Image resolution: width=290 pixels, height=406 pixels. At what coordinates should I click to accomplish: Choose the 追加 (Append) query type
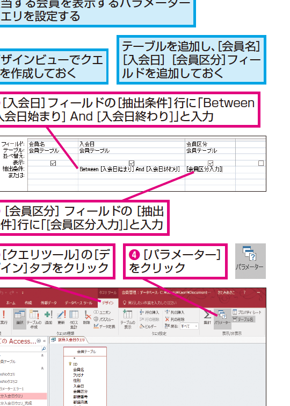coord(48,318)
